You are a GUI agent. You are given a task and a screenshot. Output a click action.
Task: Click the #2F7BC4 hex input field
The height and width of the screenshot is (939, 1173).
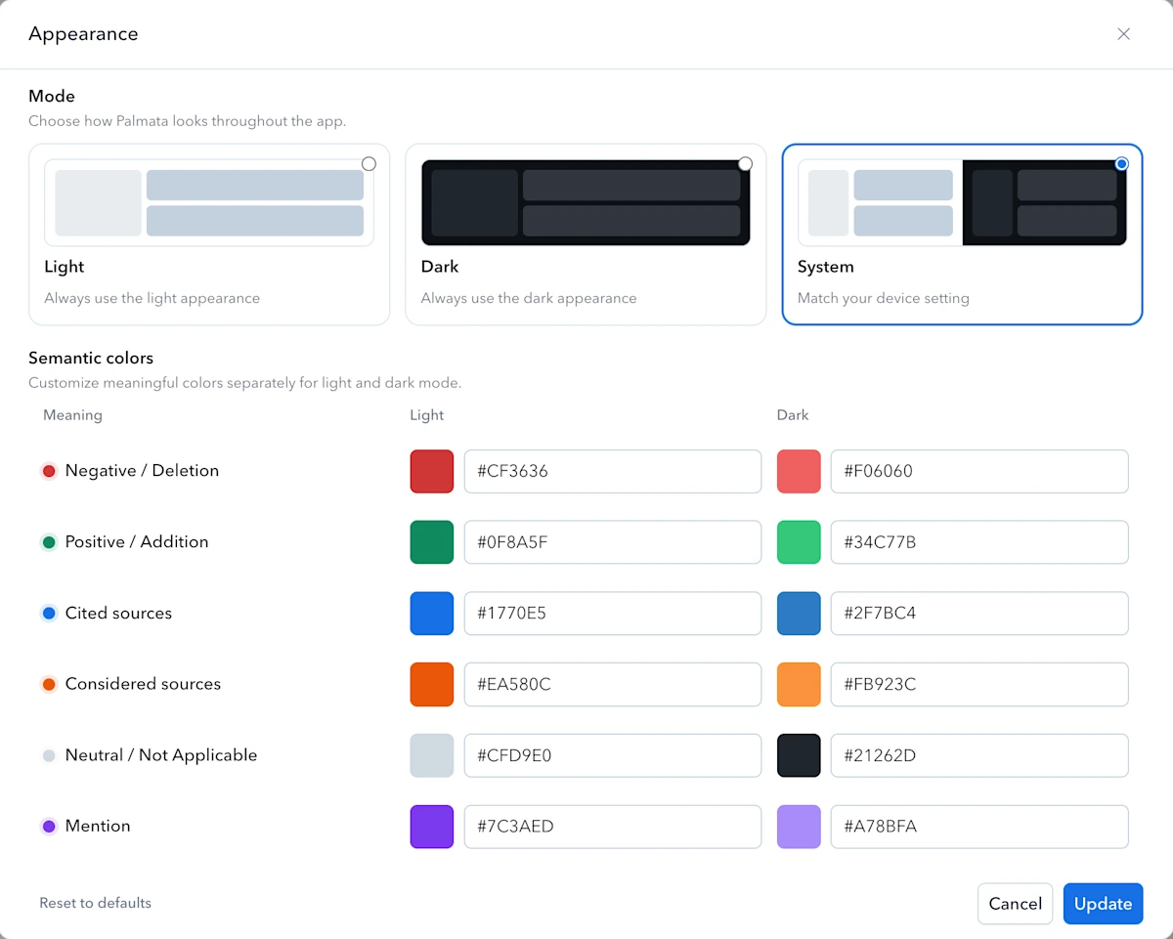pyautogui.click(x=979, y=614)
